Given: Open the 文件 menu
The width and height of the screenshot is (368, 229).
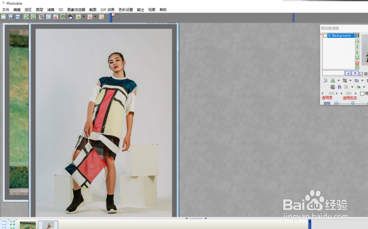Looking at the screenshot, I should coord(6,10).
